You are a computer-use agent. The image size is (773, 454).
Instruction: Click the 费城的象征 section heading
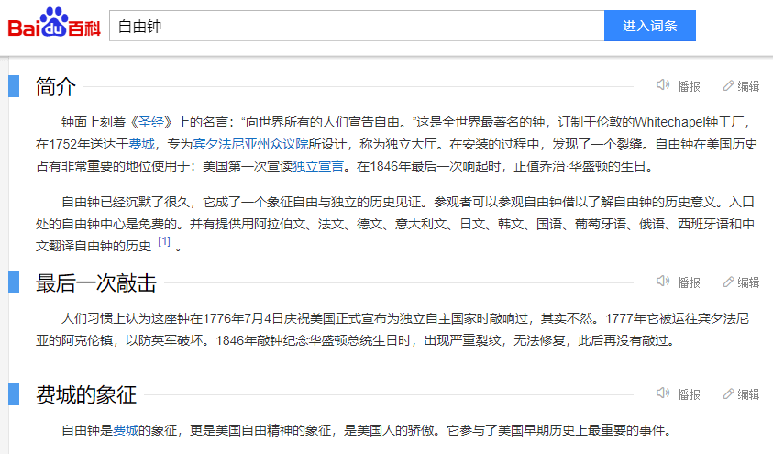(x=86, y=395)
